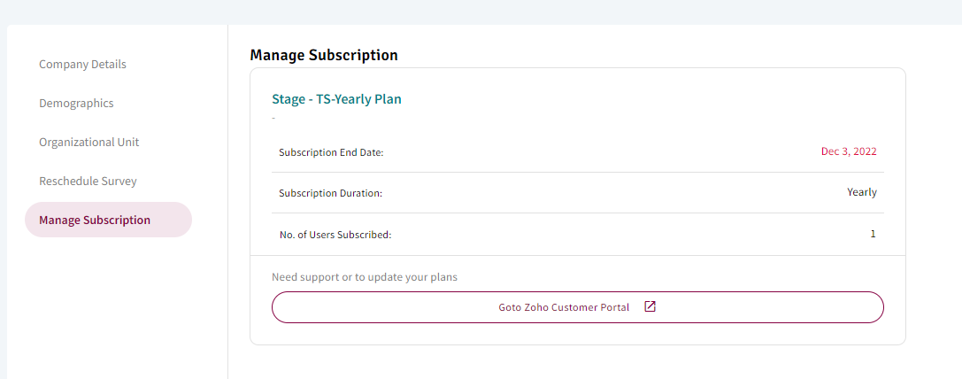Select Organizational Unit in the sidebar
This screenshot has width=962, height=379.
89,142
